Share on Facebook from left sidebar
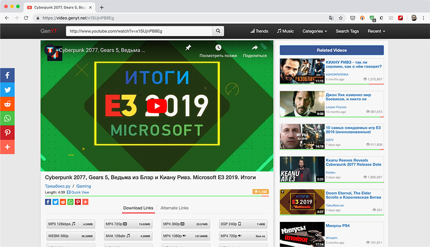This screenshot has width=430, height=247. (8, 75)
